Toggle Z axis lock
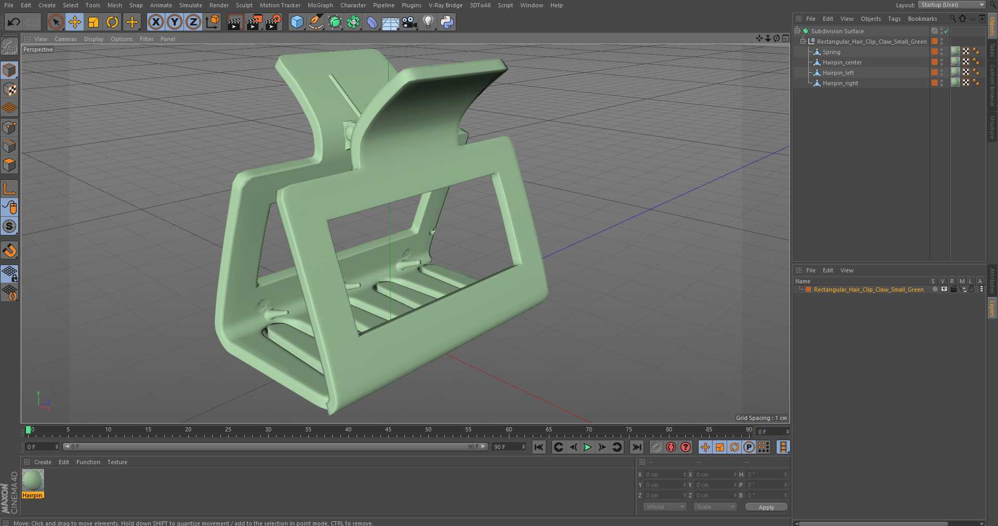998x526 pixels. [x=193, y=22]
